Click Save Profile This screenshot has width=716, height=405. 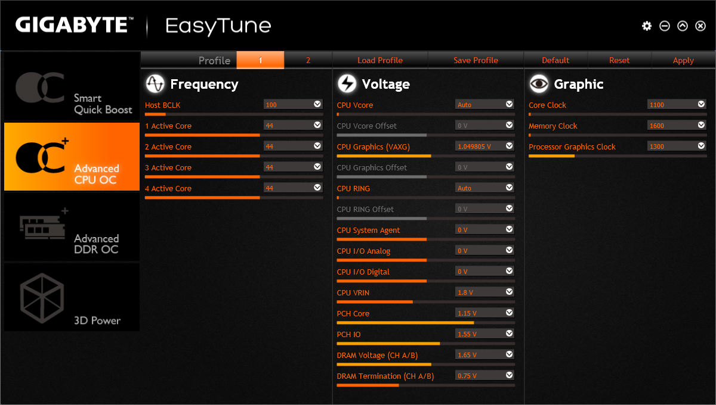click(x=476, y=60)
